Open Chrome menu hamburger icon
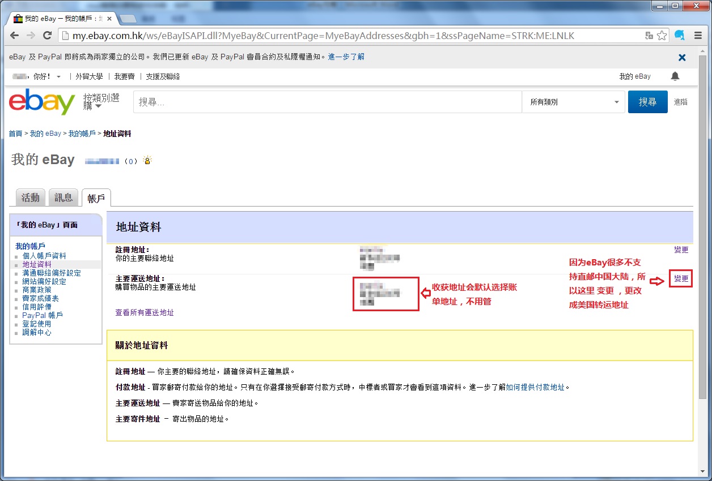 (x=697, y=36)
